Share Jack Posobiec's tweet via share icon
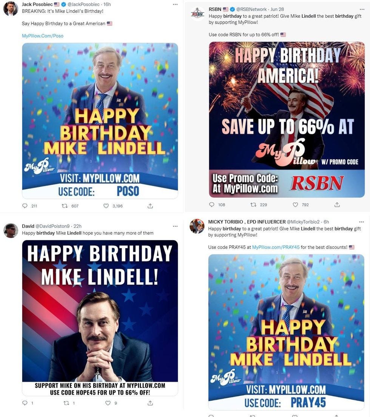Image resolution: width=370 pixels, height=417 pixels. [x=150, y=206]
